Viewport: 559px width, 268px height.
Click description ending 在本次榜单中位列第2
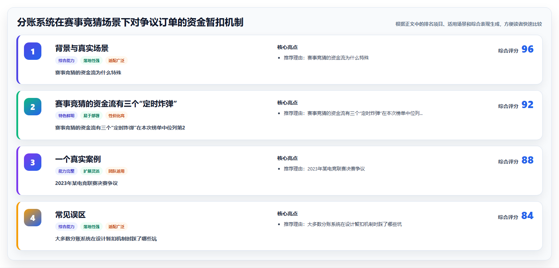pos(120,128)
